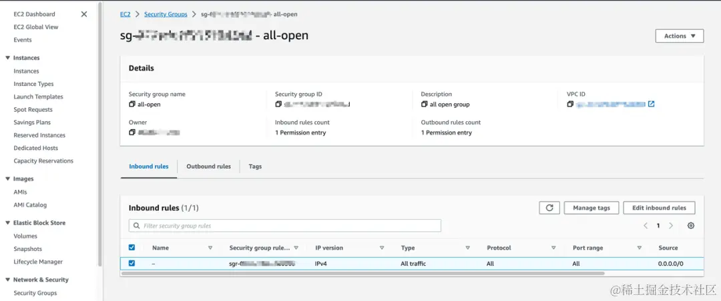Viewport: 721px width, 301px height.
Task: Open Volumes in sidebar
Action: click(x=25, y=236)
